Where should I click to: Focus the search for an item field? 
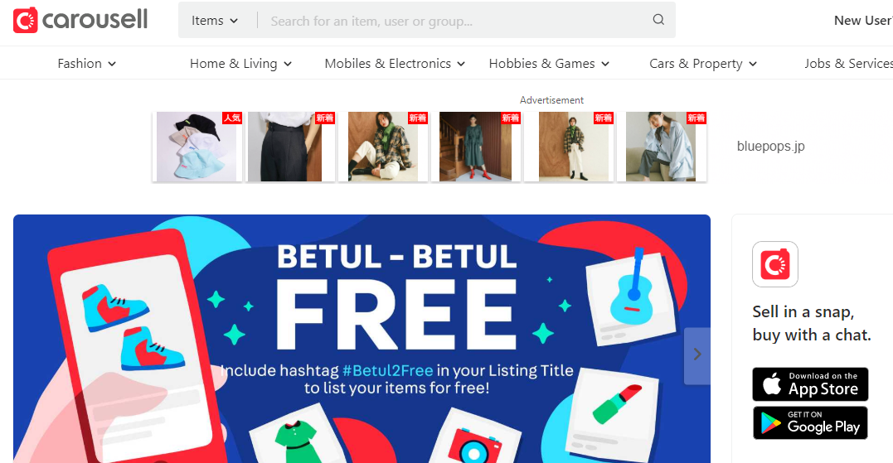[455, 21]
